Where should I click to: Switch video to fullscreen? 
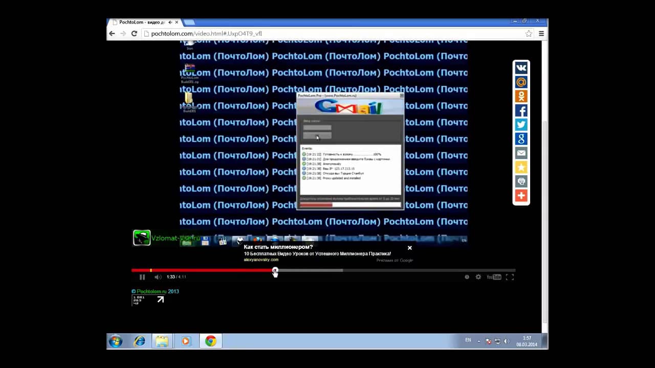[510, 277]
